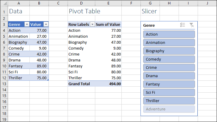Select the Animation slicer button
Viewport: 217px width, 122px height.
(169, 43)
